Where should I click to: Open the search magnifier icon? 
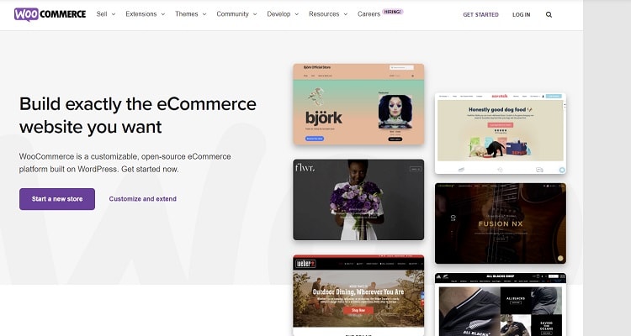tap(549, 14)
